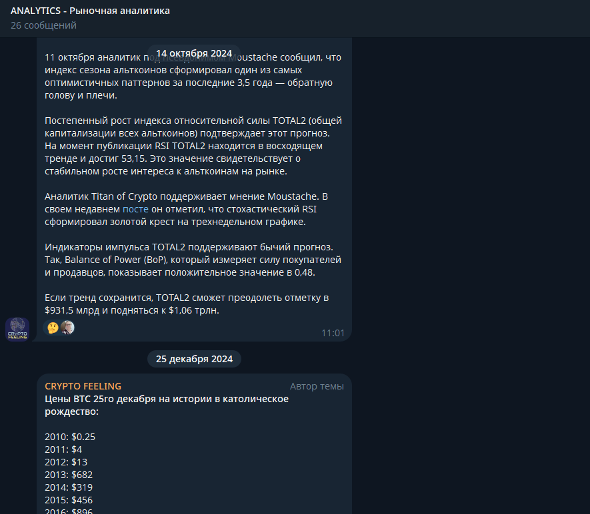Click the final paragraph about $931,5 млрд
The width and height of the screenshot is (590, 514).
point(186,304)
